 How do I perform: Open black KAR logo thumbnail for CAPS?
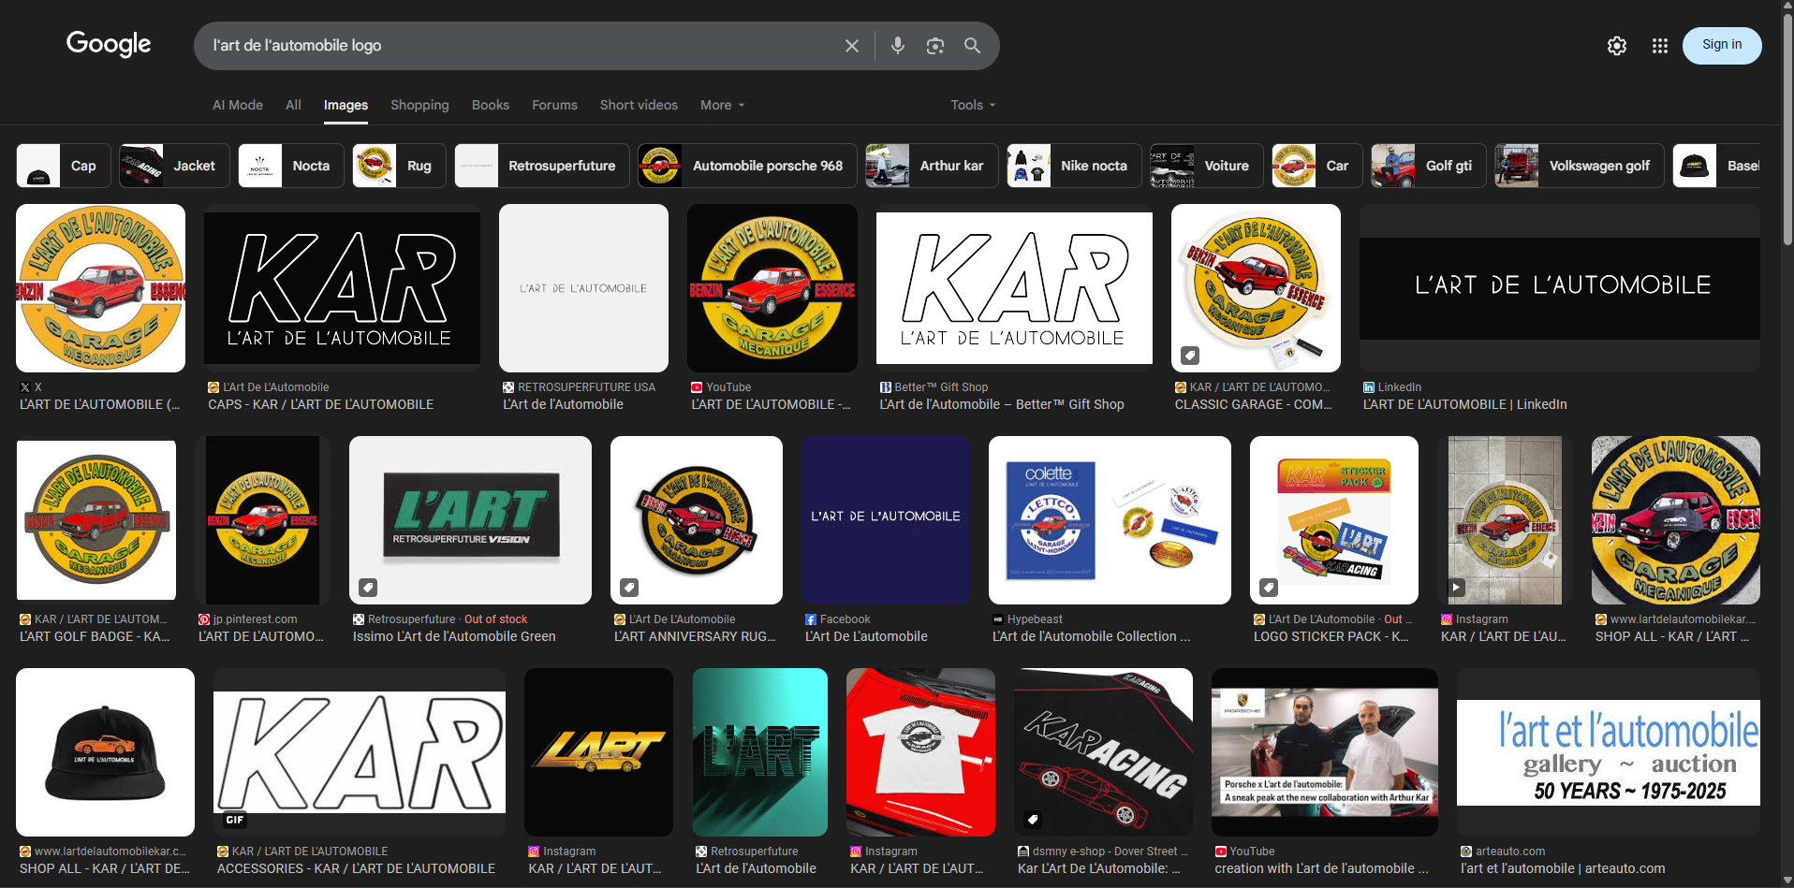coord(342,288)
